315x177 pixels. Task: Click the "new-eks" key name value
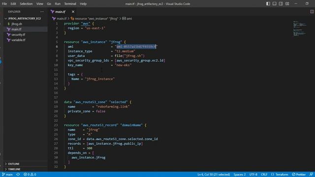pyautogui.click(x=123, y=65)
